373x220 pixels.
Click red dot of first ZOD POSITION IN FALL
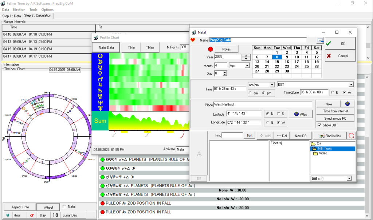pyautogui.click(x=102, y=203)
